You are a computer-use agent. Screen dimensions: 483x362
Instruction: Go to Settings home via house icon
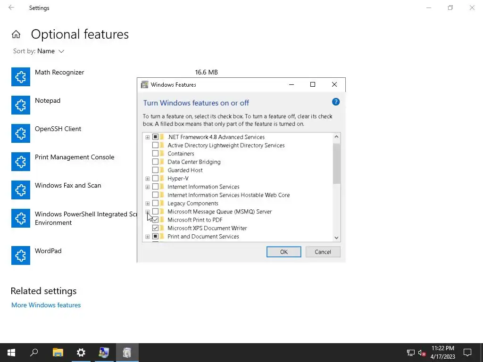16,34
